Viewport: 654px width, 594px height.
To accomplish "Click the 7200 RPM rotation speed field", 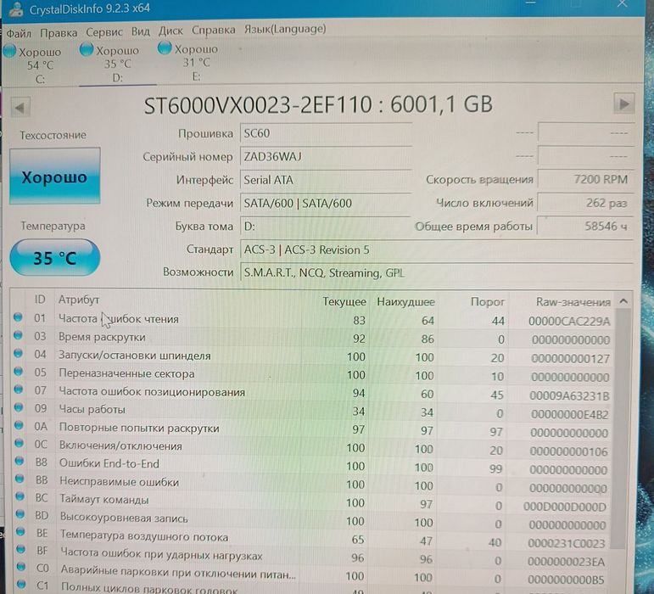I will [585, 179].
